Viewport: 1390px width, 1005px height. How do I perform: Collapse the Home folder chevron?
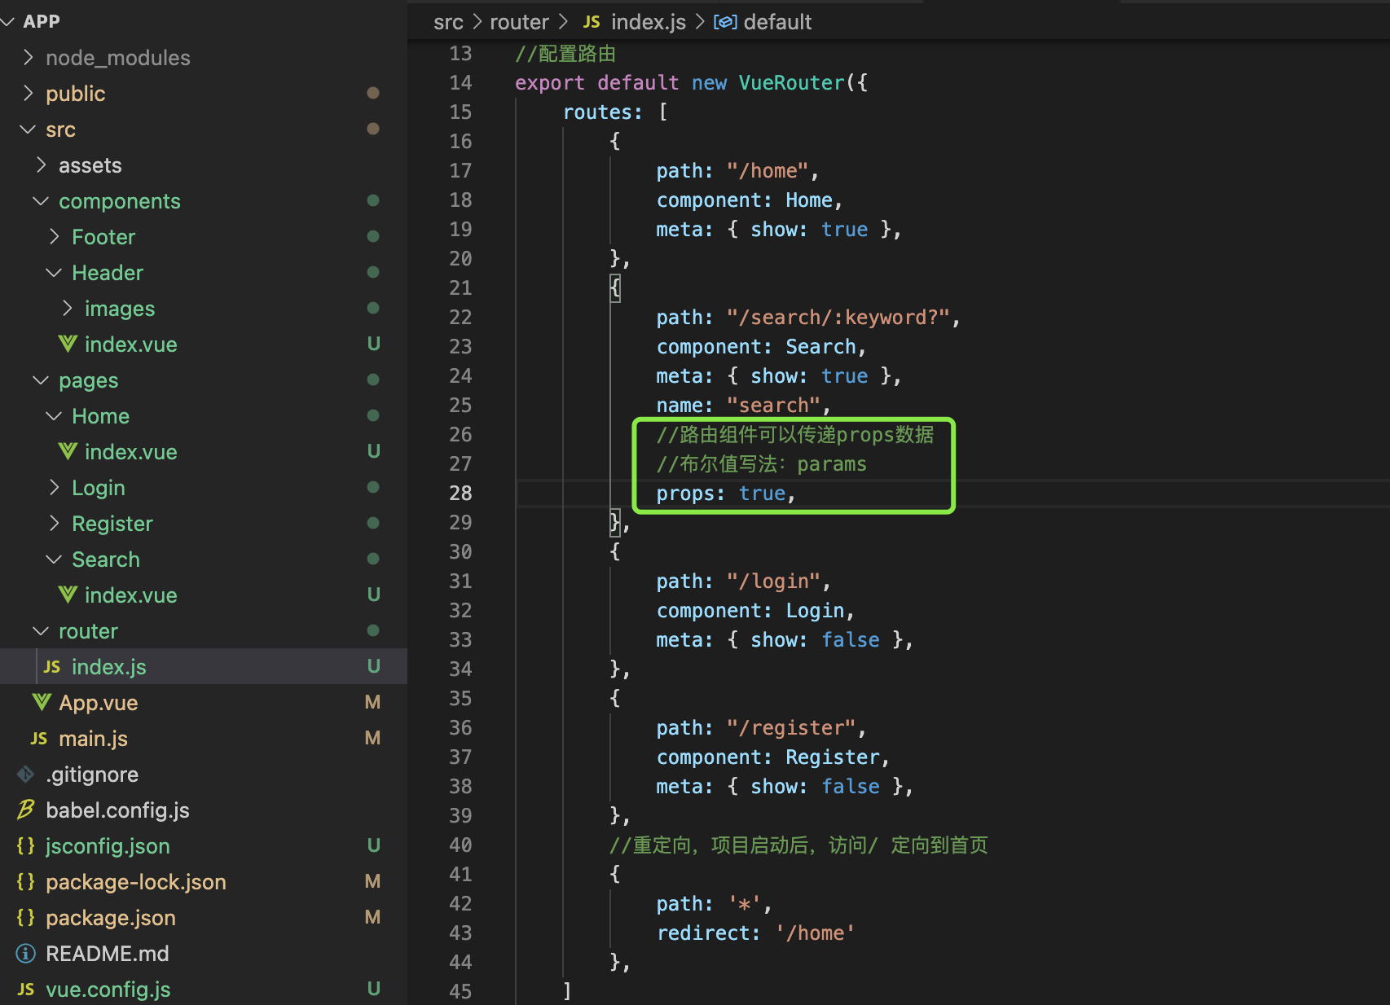pyautogui.click(x=54, y=415)
